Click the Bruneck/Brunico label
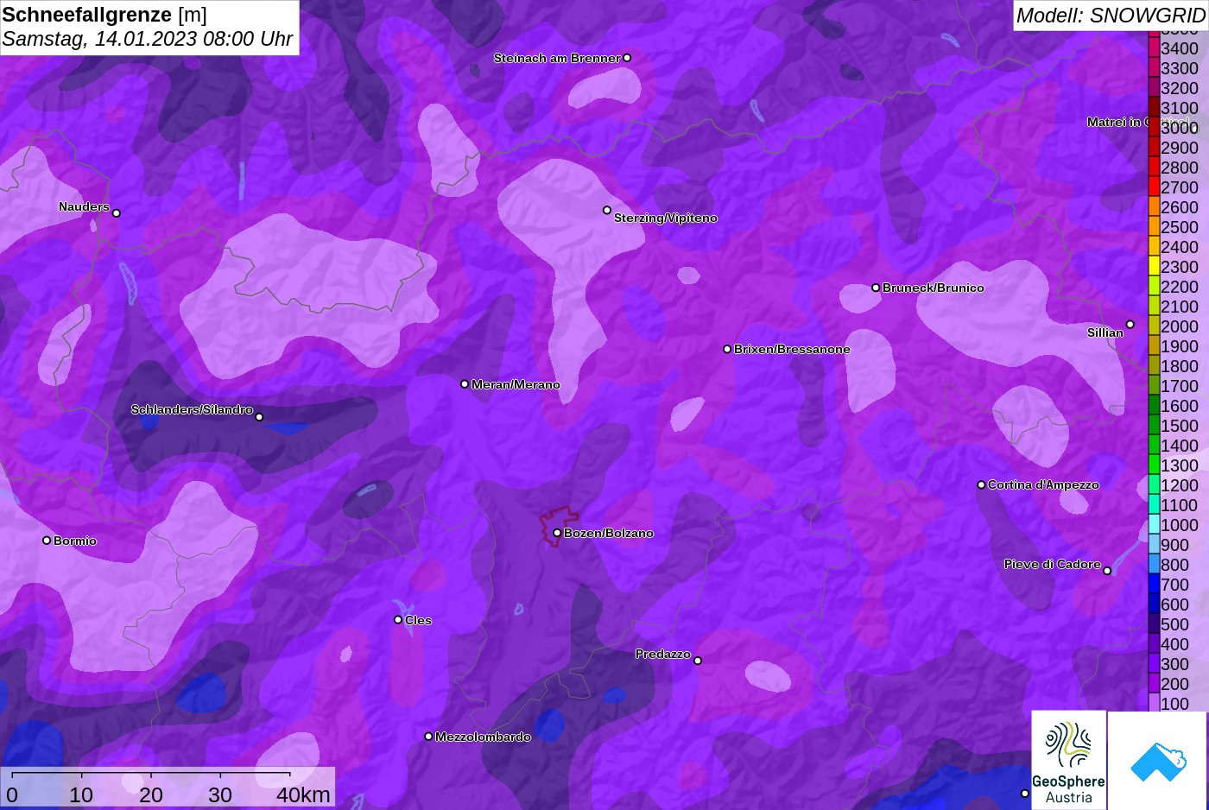Screen dimensions: 1209x810 point(933,288)
